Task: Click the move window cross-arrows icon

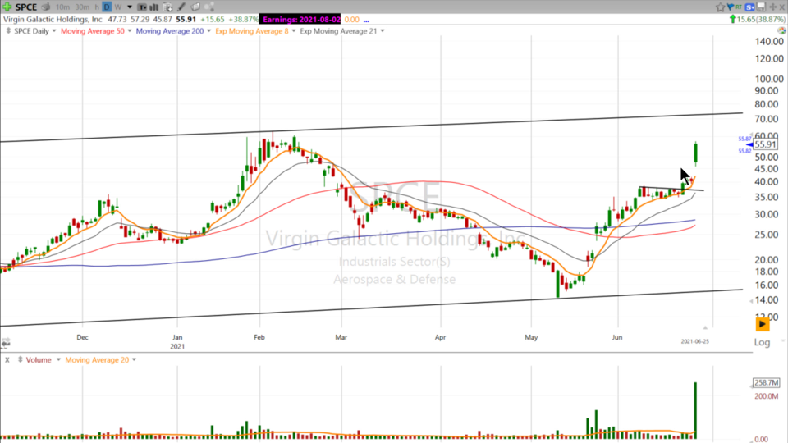Action: click(773, 7)
